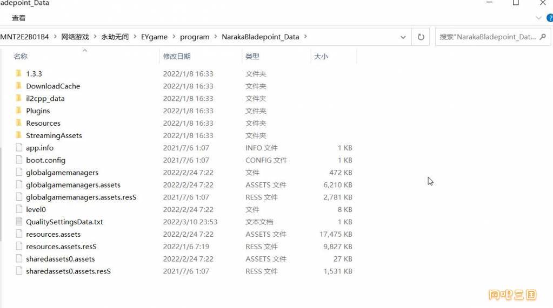
Task: Click the resources.assets file icon
Action: coord(19,234)
